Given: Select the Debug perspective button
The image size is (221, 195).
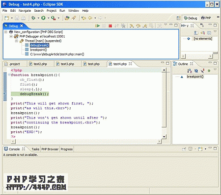Looking at the screenshot, I should [191, 18].
